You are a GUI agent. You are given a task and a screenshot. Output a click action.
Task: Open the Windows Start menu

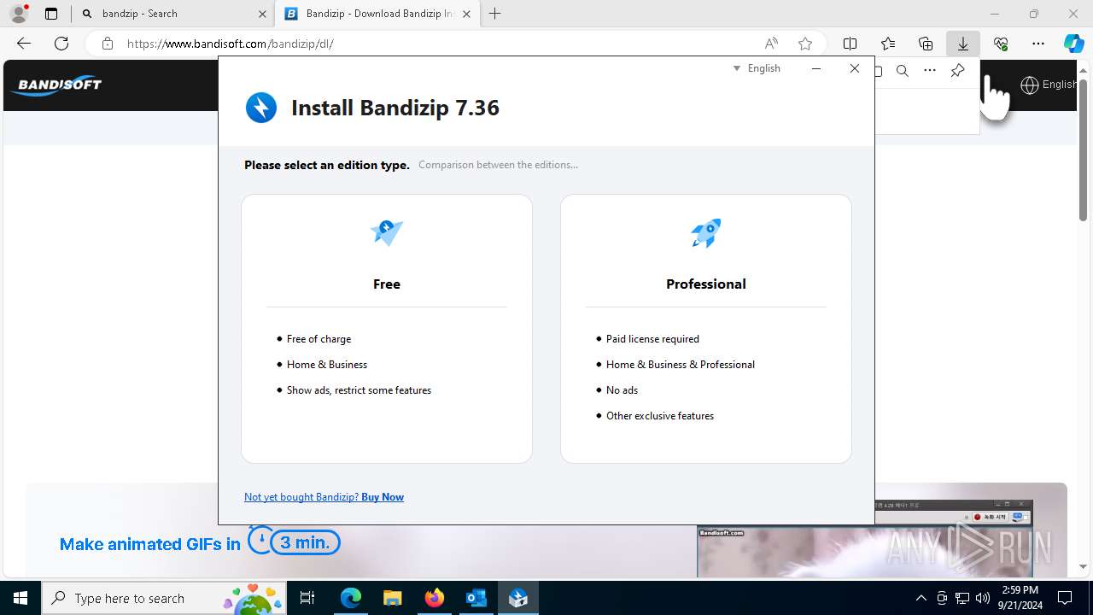(20, 598)
